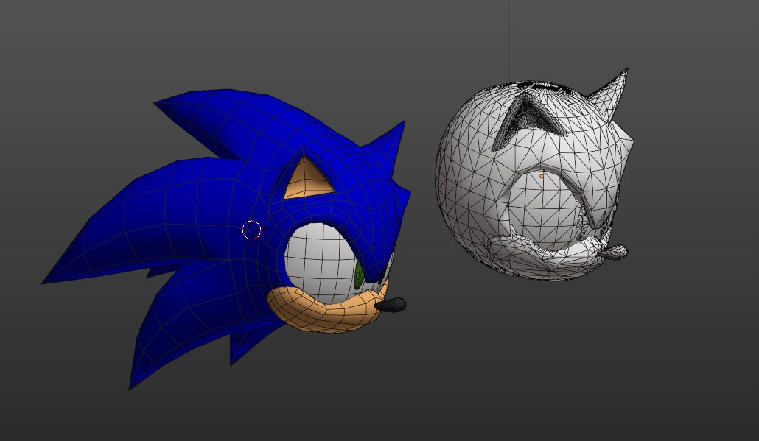Viewport: 759px width, 441px height.
Task: Click the red-white 3D cursor circle
Action: [252, 230]
